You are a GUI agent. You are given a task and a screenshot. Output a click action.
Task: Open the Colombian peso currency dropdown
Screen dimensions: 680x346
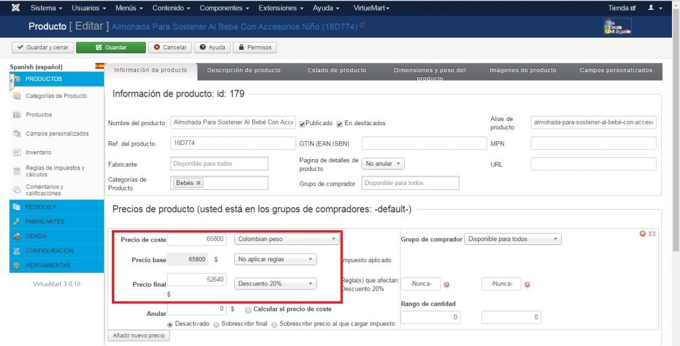point(287,239)
